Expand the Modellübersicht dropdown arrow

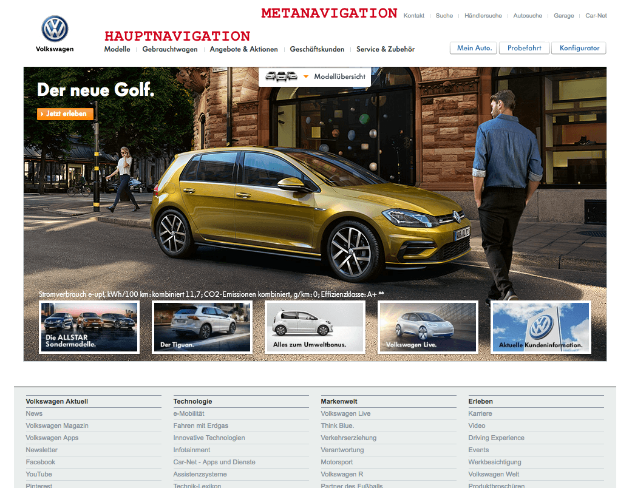click(306, 76)
